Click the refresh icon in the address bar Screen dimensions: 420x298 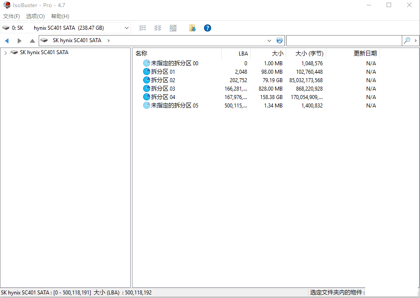click(280, 40)
